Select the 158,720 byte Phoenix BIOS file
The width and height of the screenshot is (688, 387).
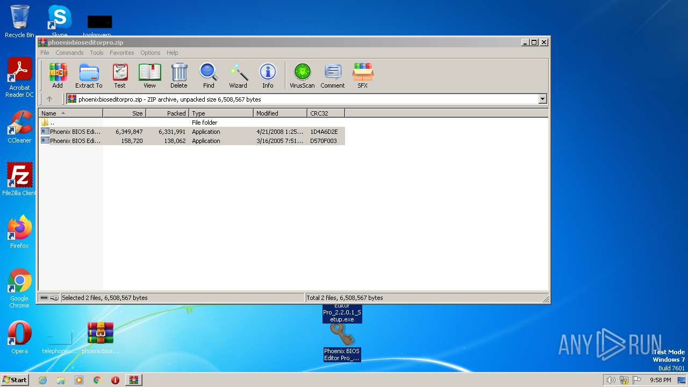192,141
